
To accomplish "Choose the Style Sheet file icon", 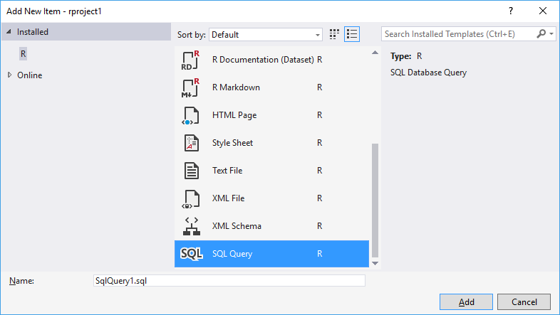I will (x=192, y=143).
